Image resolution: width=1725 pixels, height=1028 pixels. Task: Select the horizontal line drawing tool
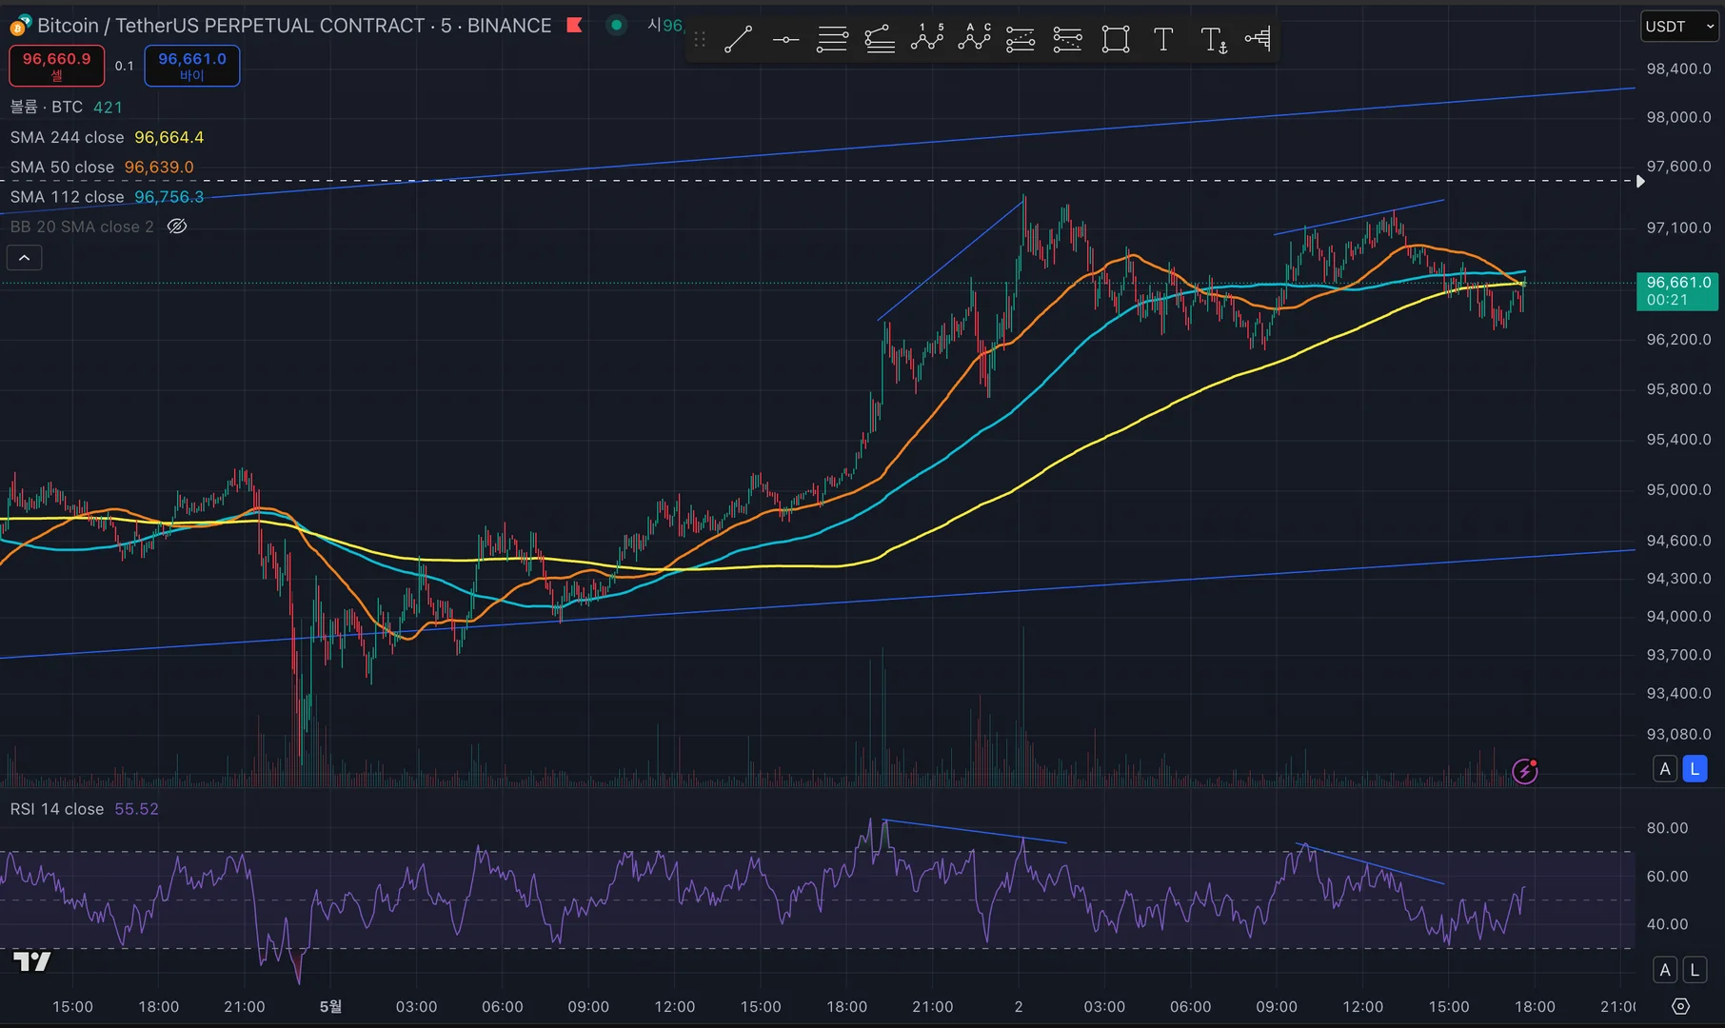coord(785,39)
